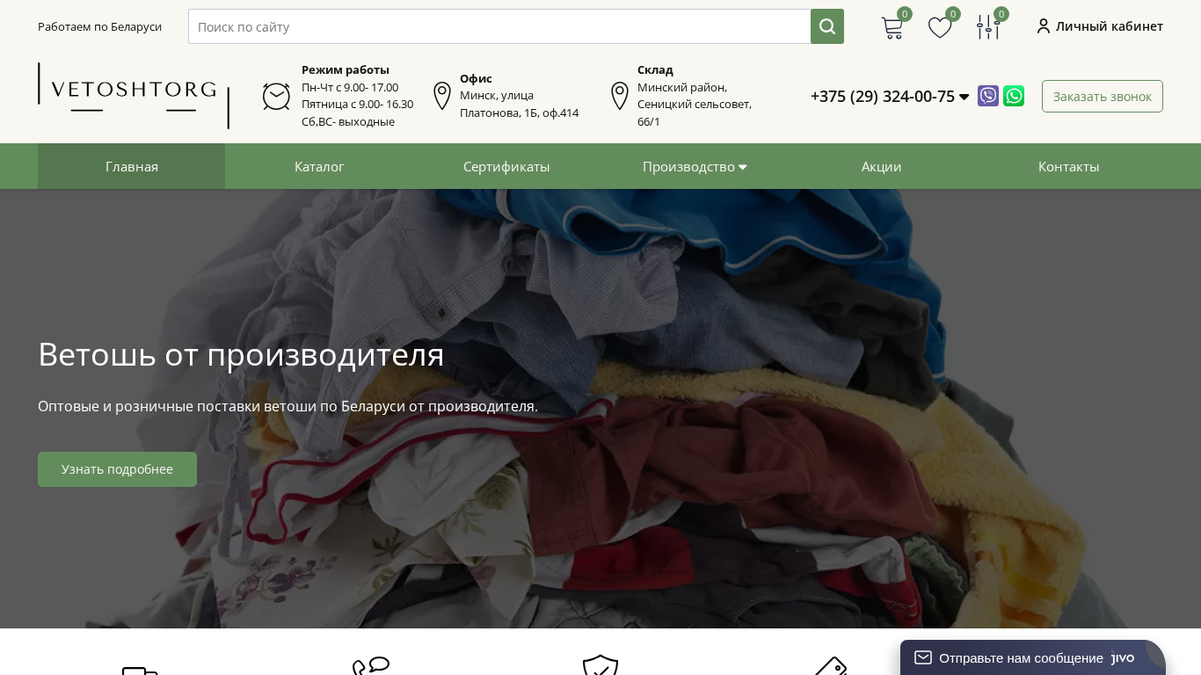Click the Viber messenger icon
1201x675 pixels.
tap(988, 96)
